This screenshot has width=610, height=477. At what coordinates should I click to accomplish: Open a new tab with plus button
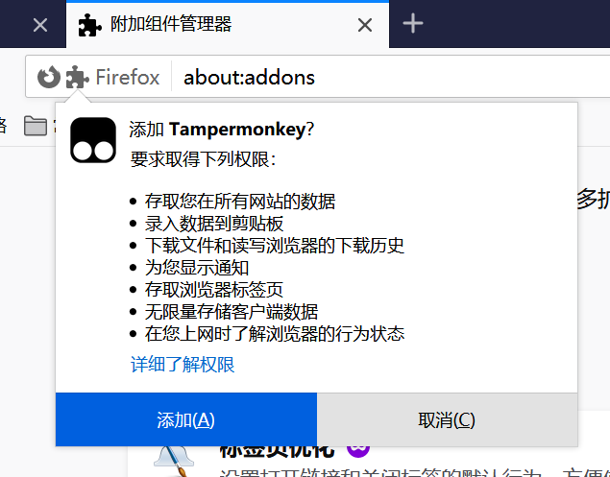413,24
